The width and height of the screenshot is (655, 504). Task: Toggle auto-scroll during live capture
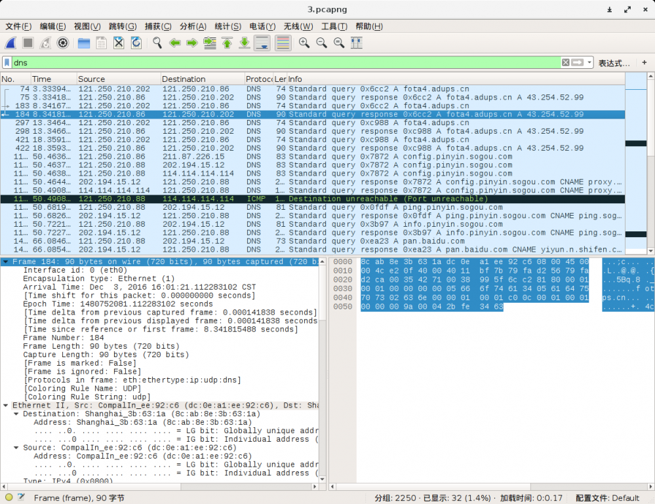[x=262, y=43]
